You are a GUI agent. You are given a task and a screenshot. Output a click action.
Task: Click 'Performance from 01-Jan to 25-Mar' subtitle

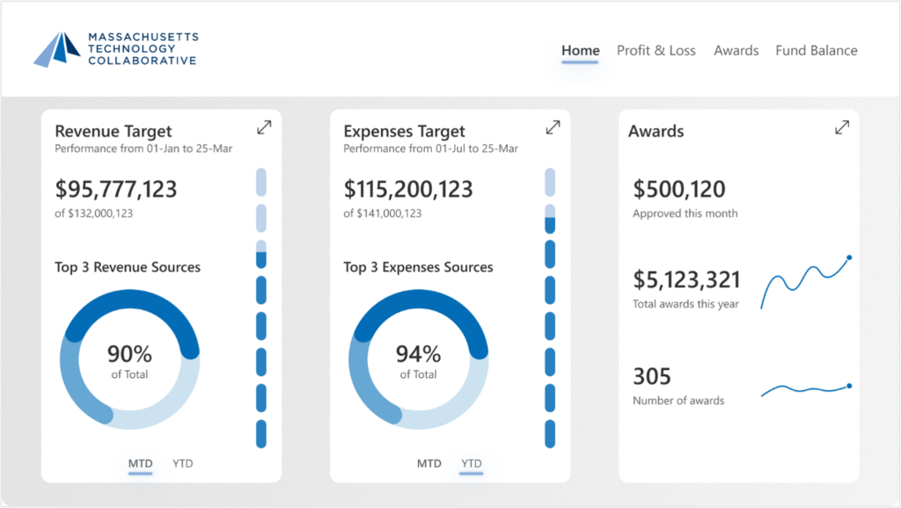143,149
